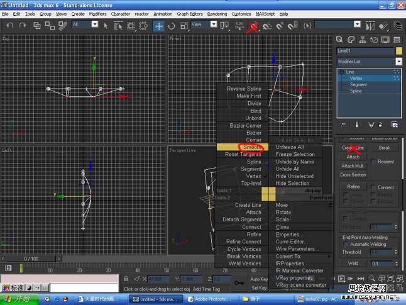Screen dimensions: 406x305
Task: Select Spline sub-object in modifier stack
Action: 356,91
